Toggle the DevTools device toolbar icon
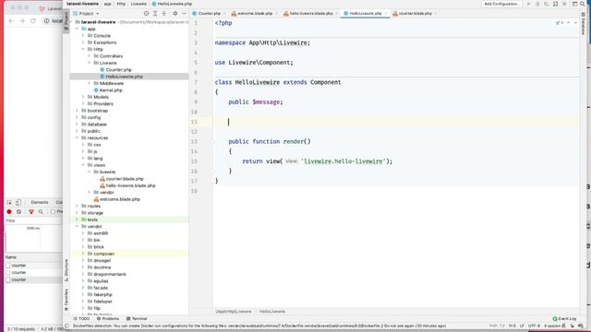This screenshot has width=591, height=332. (18, 203)
